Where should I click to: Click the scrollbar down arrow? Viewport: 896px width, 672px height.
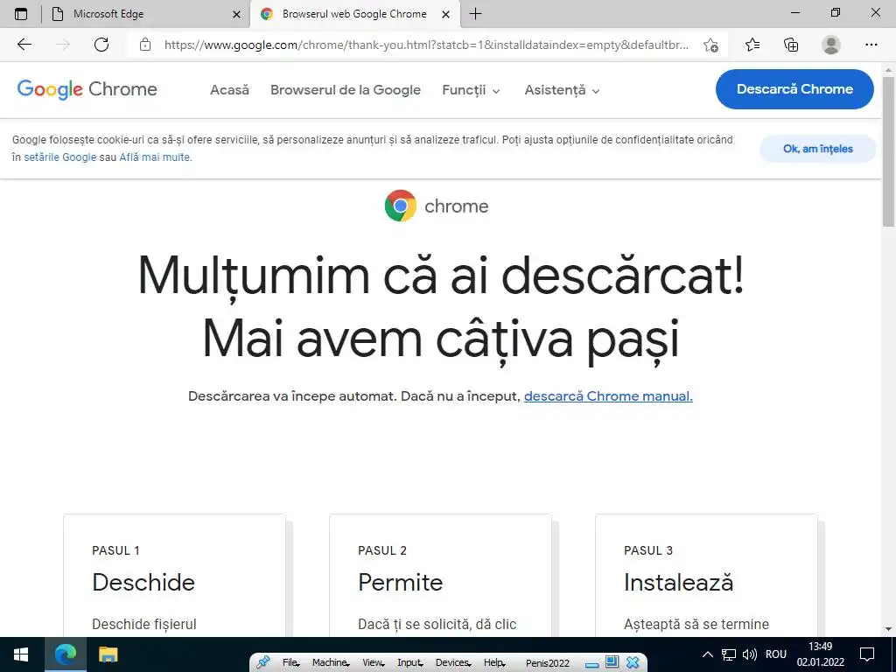(889, 629)
